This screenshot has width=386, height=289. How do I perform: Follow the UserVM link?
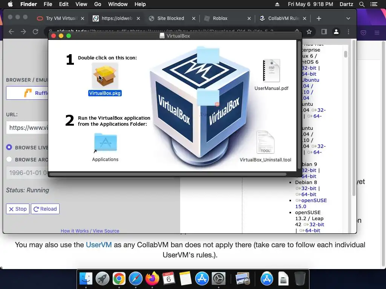click(x=99, y=245)
